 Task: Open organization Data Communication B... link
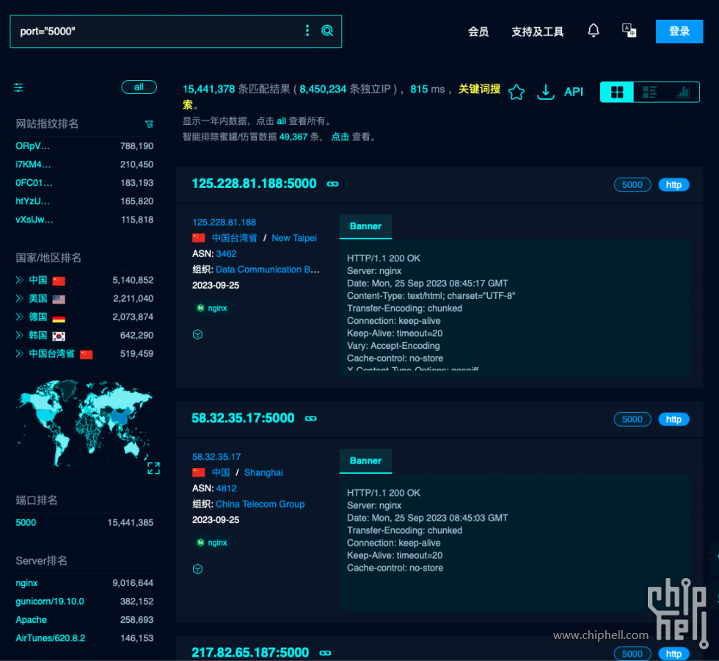[x=267, y=270]
